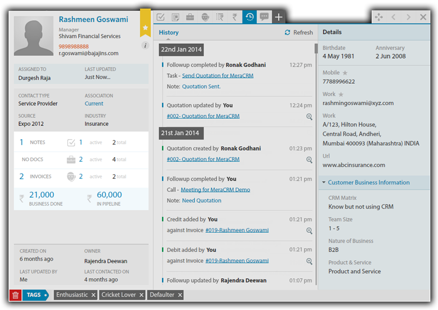Switch to the clock History toolbar tab
Viewport: 438px width, 310px height.
[x=249, y=17]
